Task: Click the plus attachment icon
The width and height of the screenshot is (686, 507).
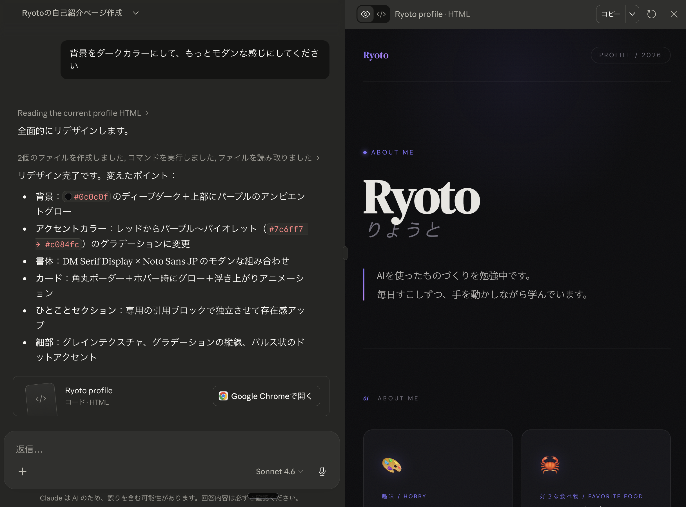Action: click(23, 471)
